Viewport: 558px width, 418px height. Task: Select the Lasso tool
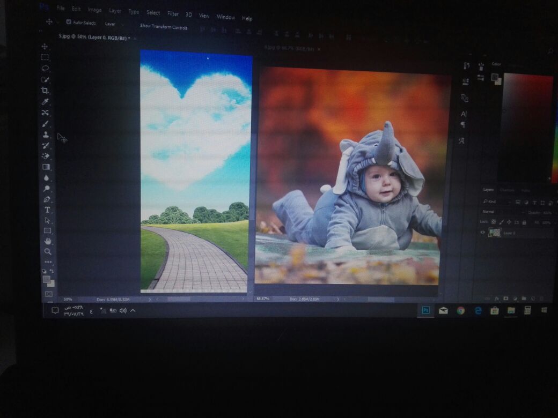(x=46, y=68)
